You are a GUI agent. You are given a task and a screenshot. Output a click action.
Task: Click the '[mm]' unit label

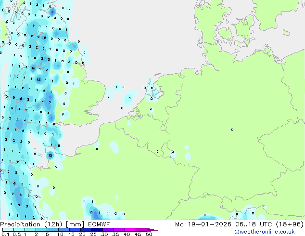pyautogui.click(x=75, y=224)
